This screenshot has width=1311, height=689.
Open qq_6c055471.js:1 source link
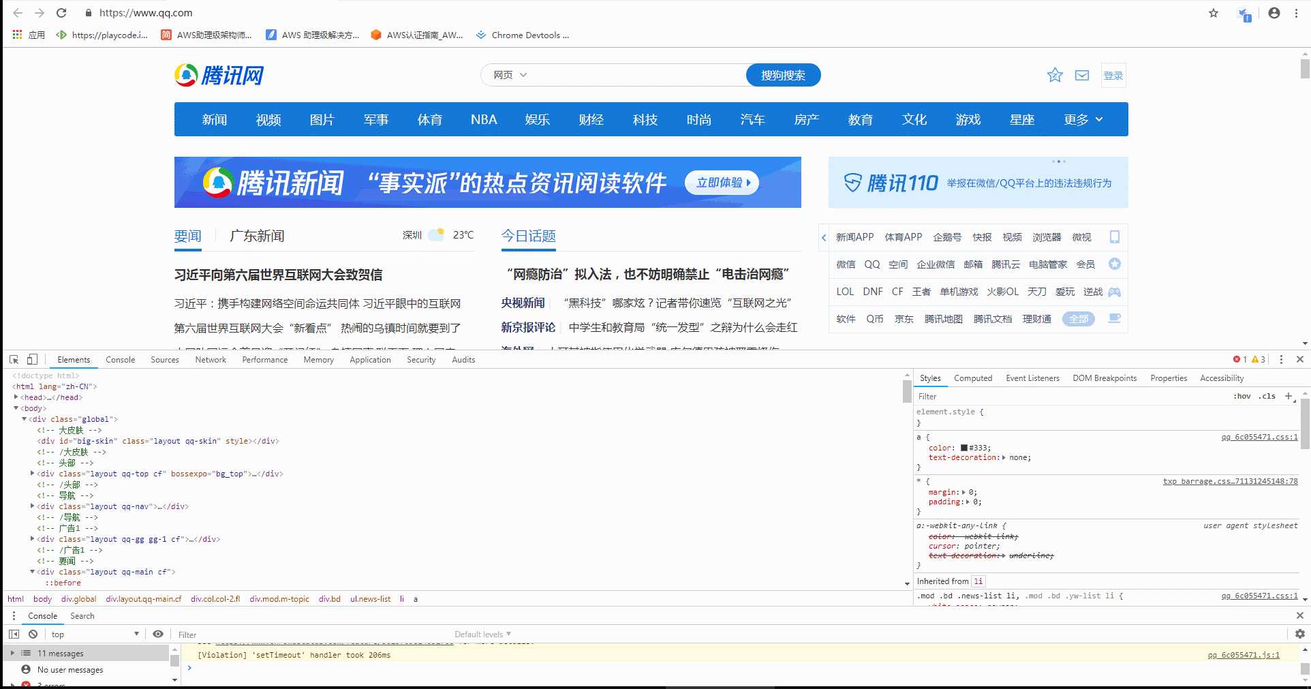pos(1244,655)
